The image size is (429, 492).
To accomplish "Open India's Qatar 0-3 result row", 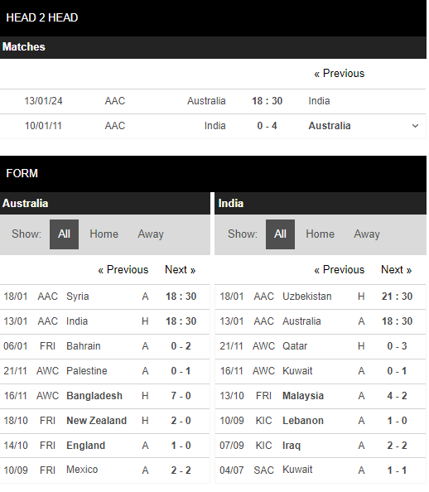I will pyautogui.click(x=322, y=348).
